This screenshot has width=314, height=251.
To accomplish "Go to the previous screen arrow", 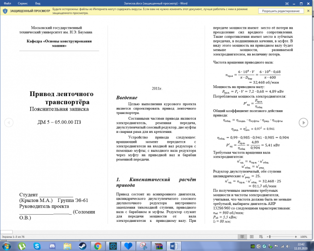I will click(x=9, y=122).
